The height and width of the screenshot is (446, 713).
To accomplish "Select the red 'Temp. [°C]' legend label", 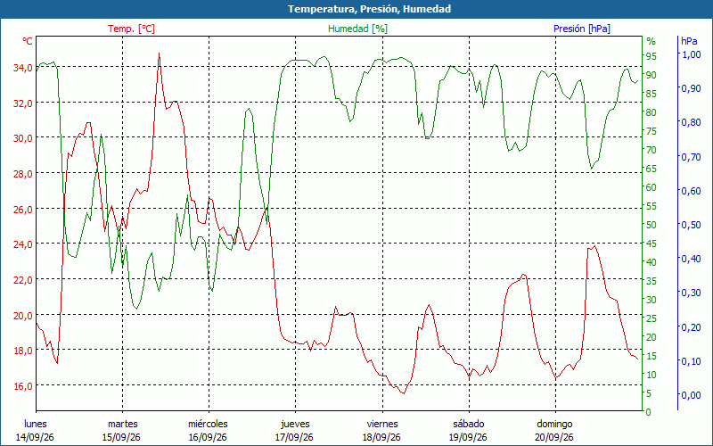I will click(131, 29).
